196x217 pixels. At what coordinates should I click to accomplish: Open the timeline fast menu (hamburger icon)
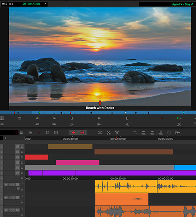pos(22,133)
